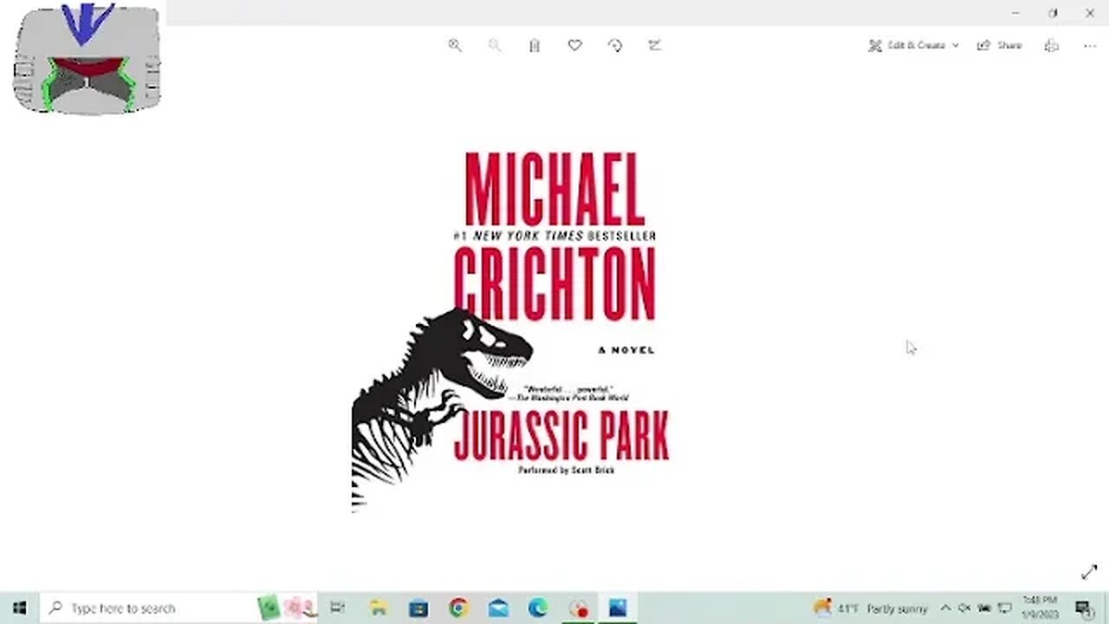Delete the photo with trash icon
The height and width of the screenshot is (624, 1109).
click(535, 45)
